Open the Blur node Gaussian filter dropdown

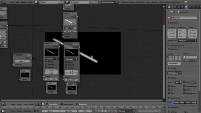tap(51, 59)
